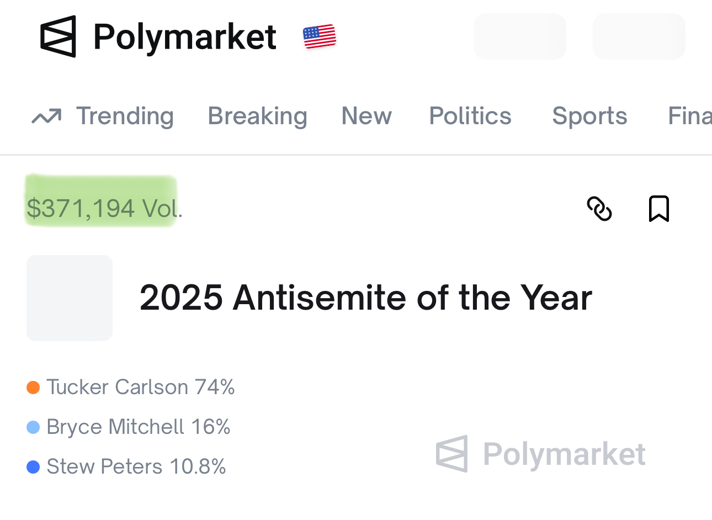Bookmark the Antisemite of the Year market
Viewport: 712px width, 520px height.
click(658, 209)
